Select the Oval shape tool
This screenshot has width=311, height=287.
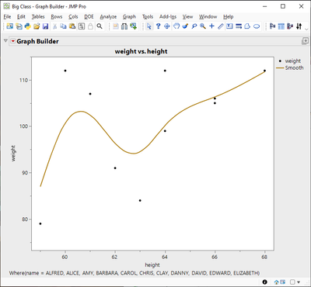point(257,26)
